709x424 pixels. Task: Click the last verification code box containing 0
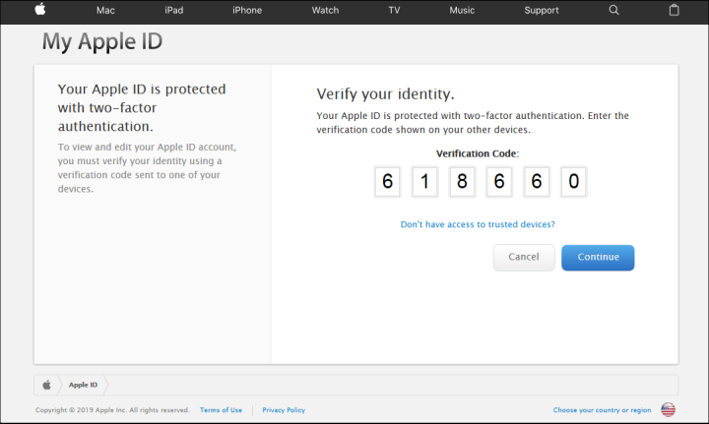click(x=573, y=182)
